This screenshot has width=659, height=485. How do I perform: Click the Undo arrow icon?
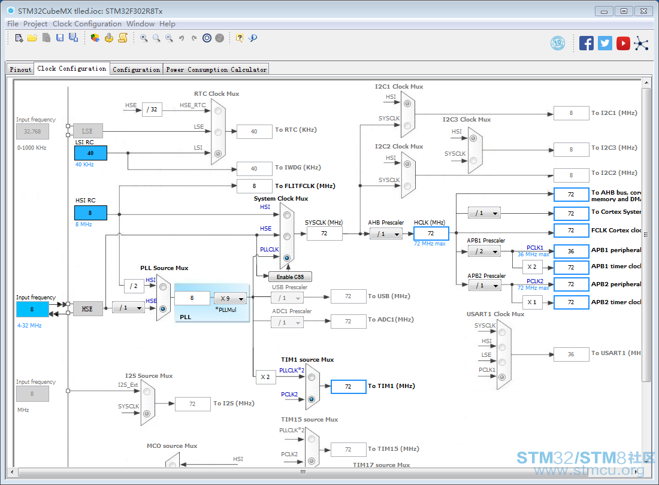click(182, 38)
